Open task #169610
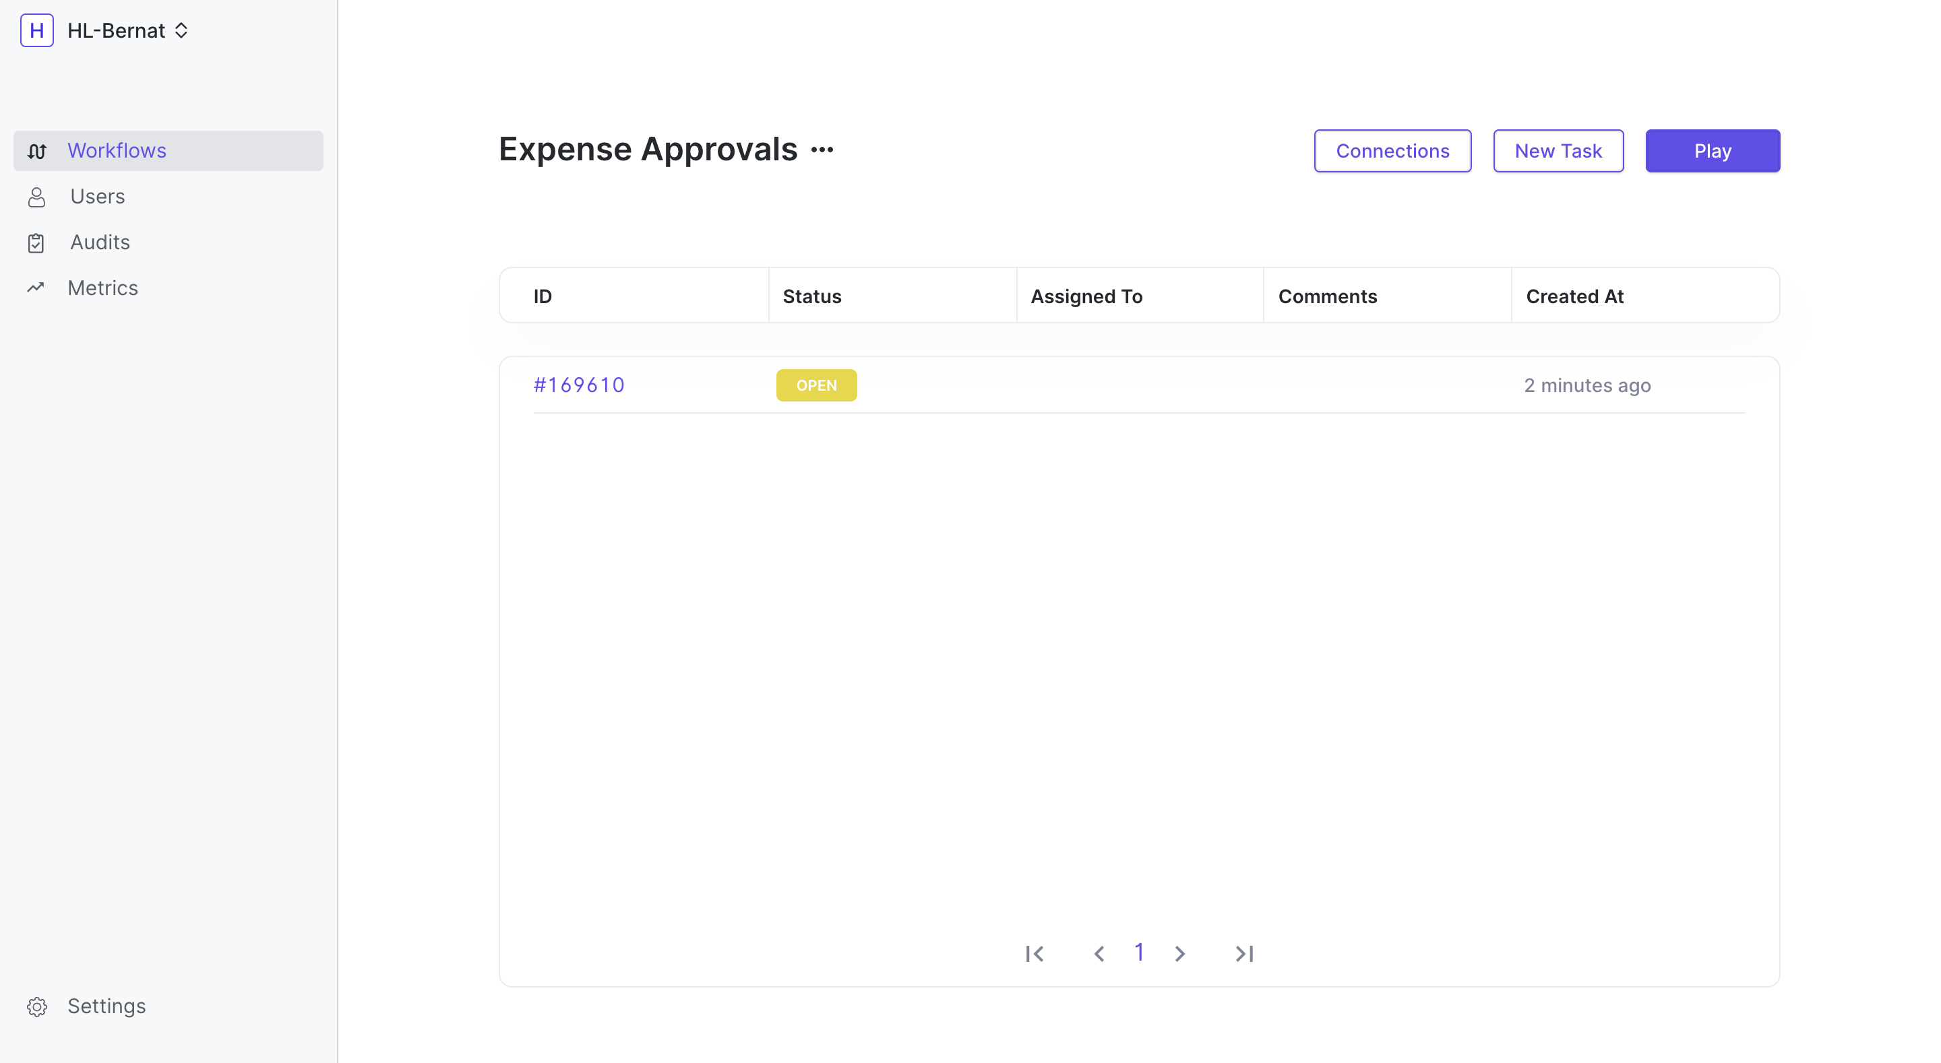This screenshot has height=1063, width=1941. coord(579,386)
